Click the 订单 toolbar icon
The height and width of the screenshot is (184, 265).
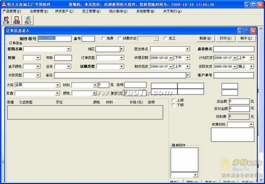tap(6, 20)
